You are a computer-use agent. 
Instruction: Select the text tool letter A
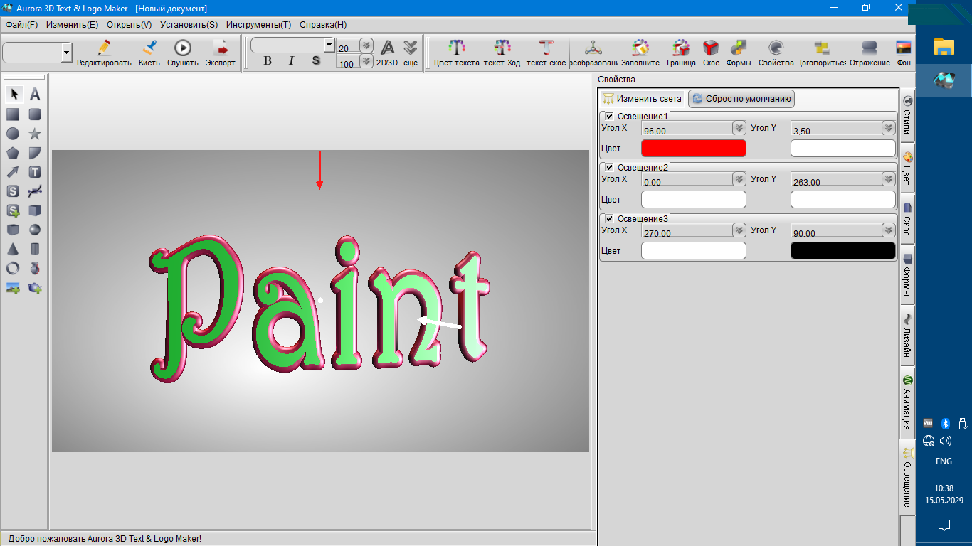click(34, 95)
